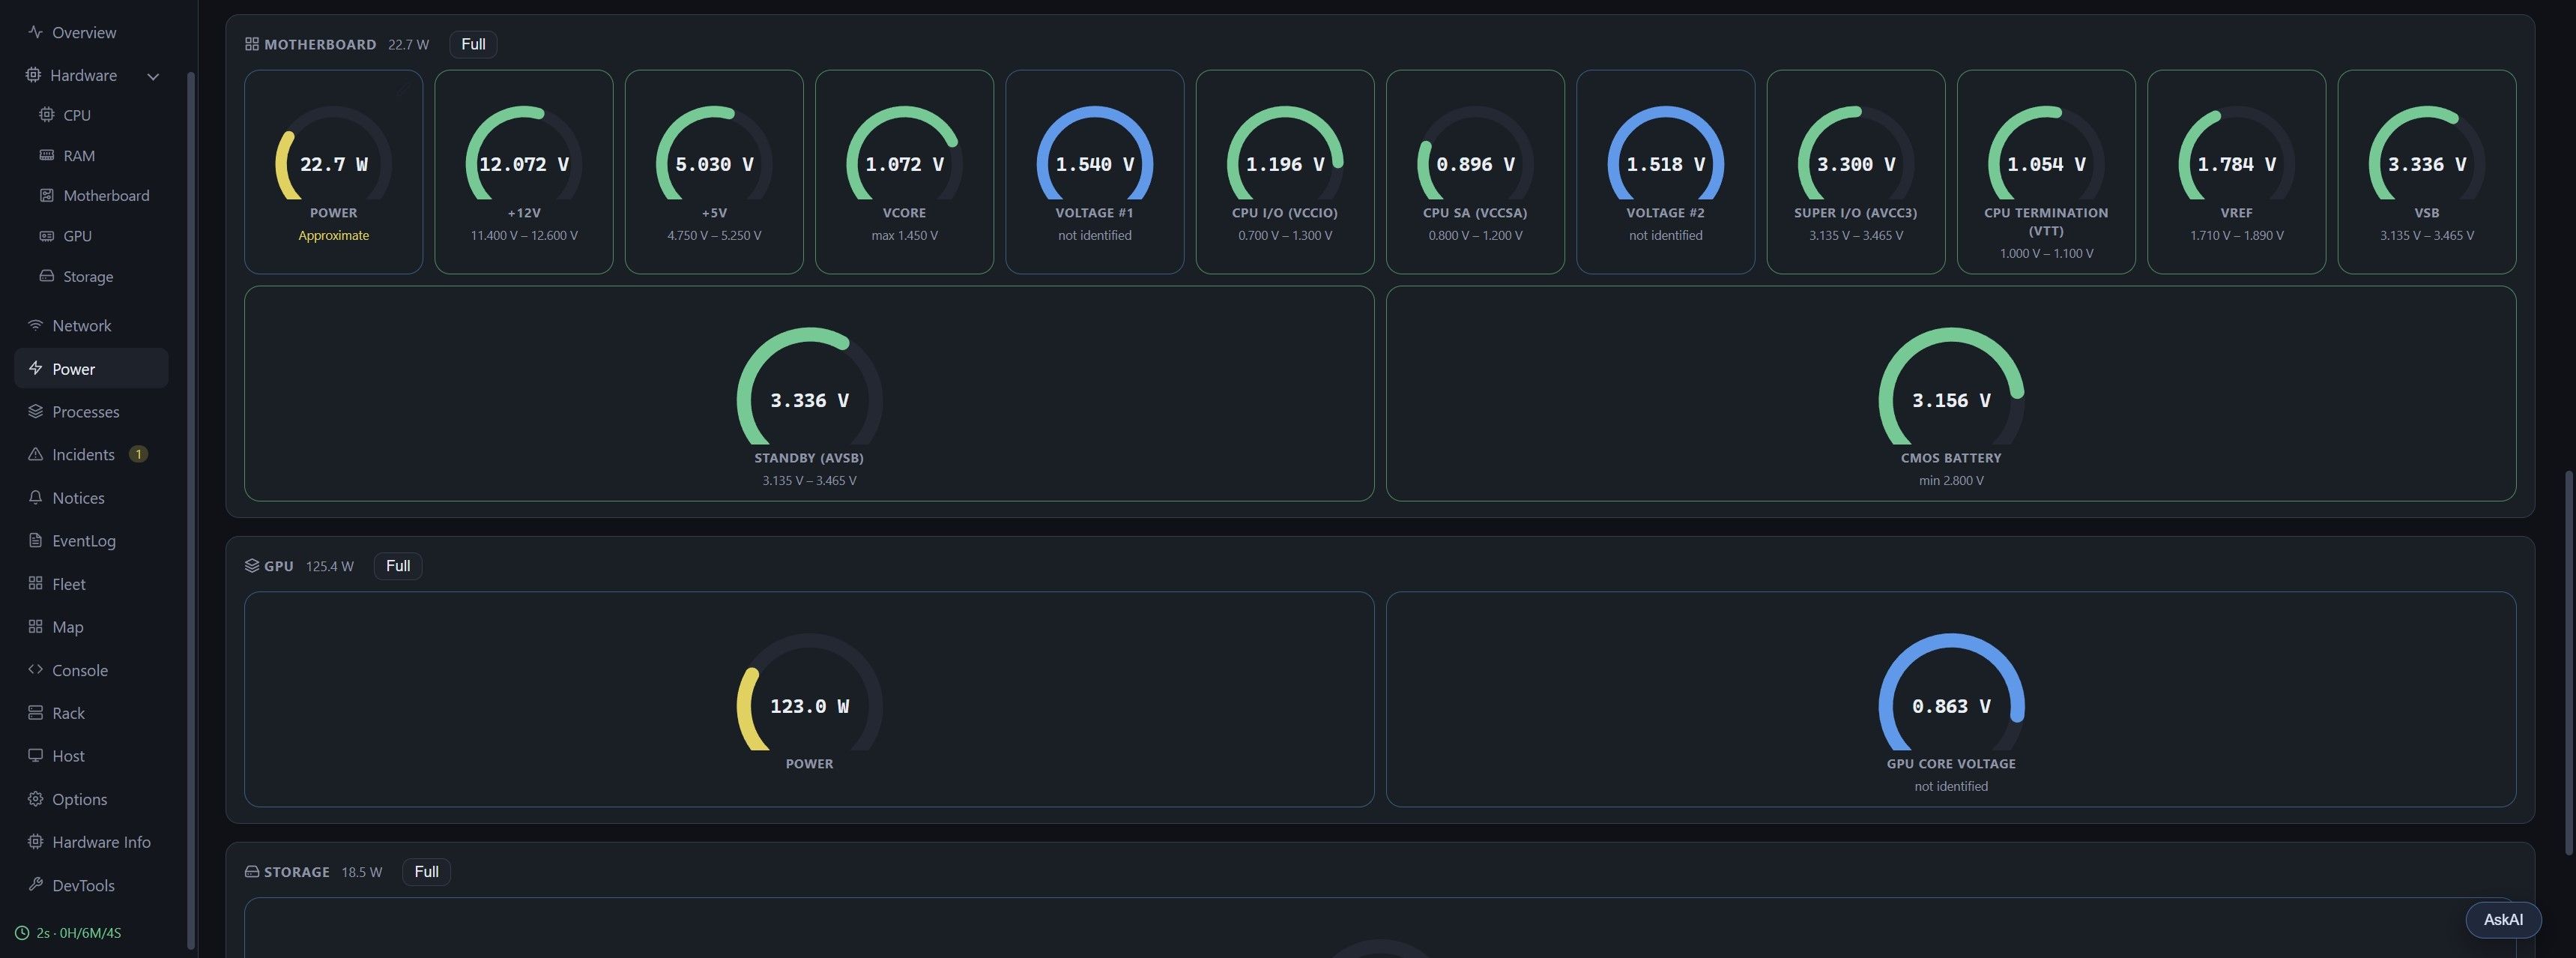
Task: Click the Incidents warning triangle icon
Action: coord(35,454)
